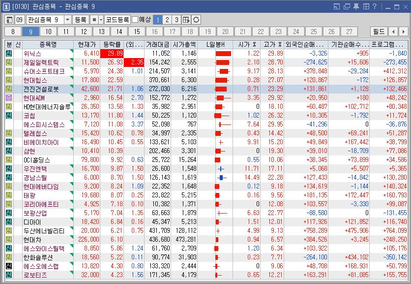The image size is (411, 284).
Task: Click the watchlist number field 09
Action: point(20,20)
